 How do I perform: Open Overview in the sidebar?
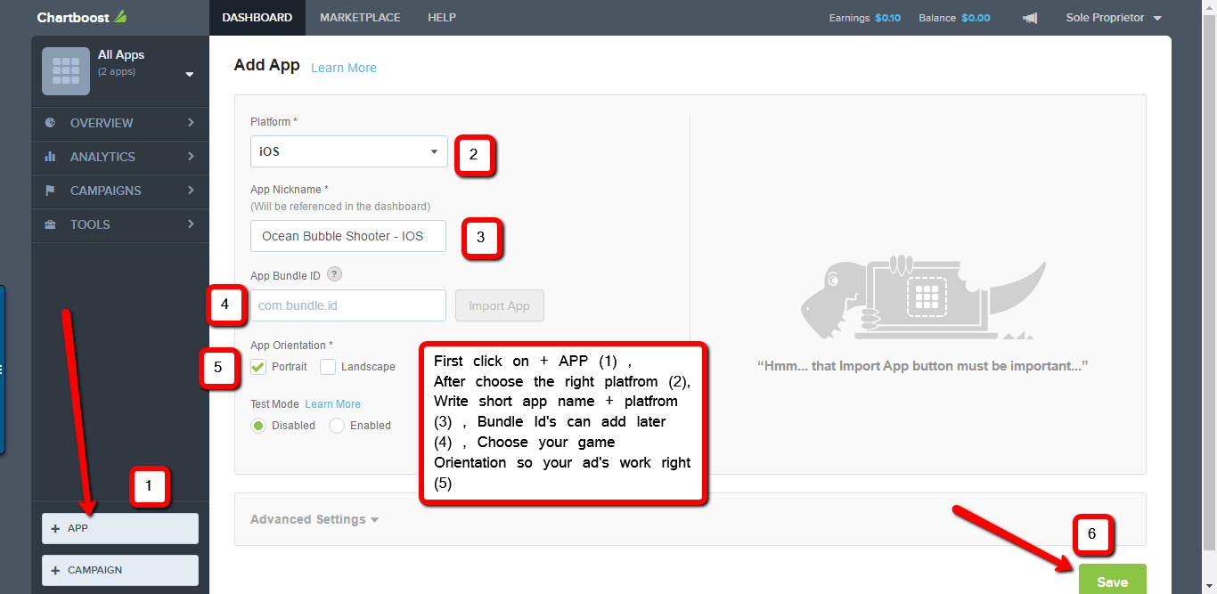(120, 123)
